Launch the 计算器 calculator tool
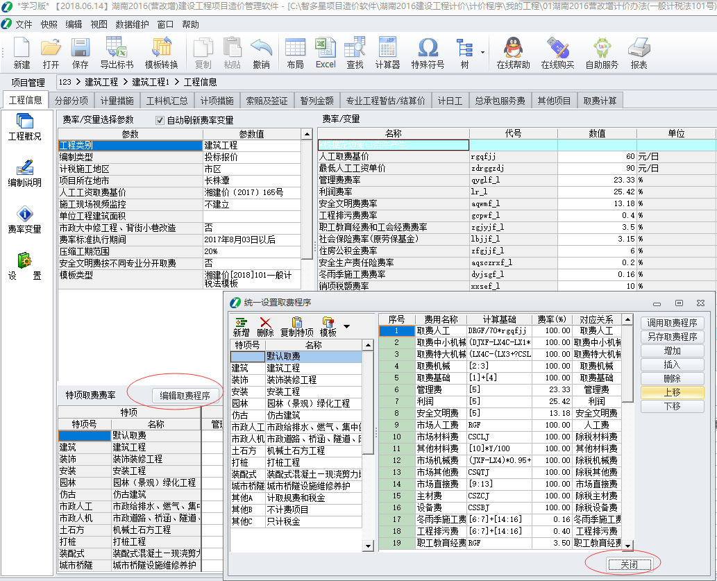717x581 pixels. (387, 53)
